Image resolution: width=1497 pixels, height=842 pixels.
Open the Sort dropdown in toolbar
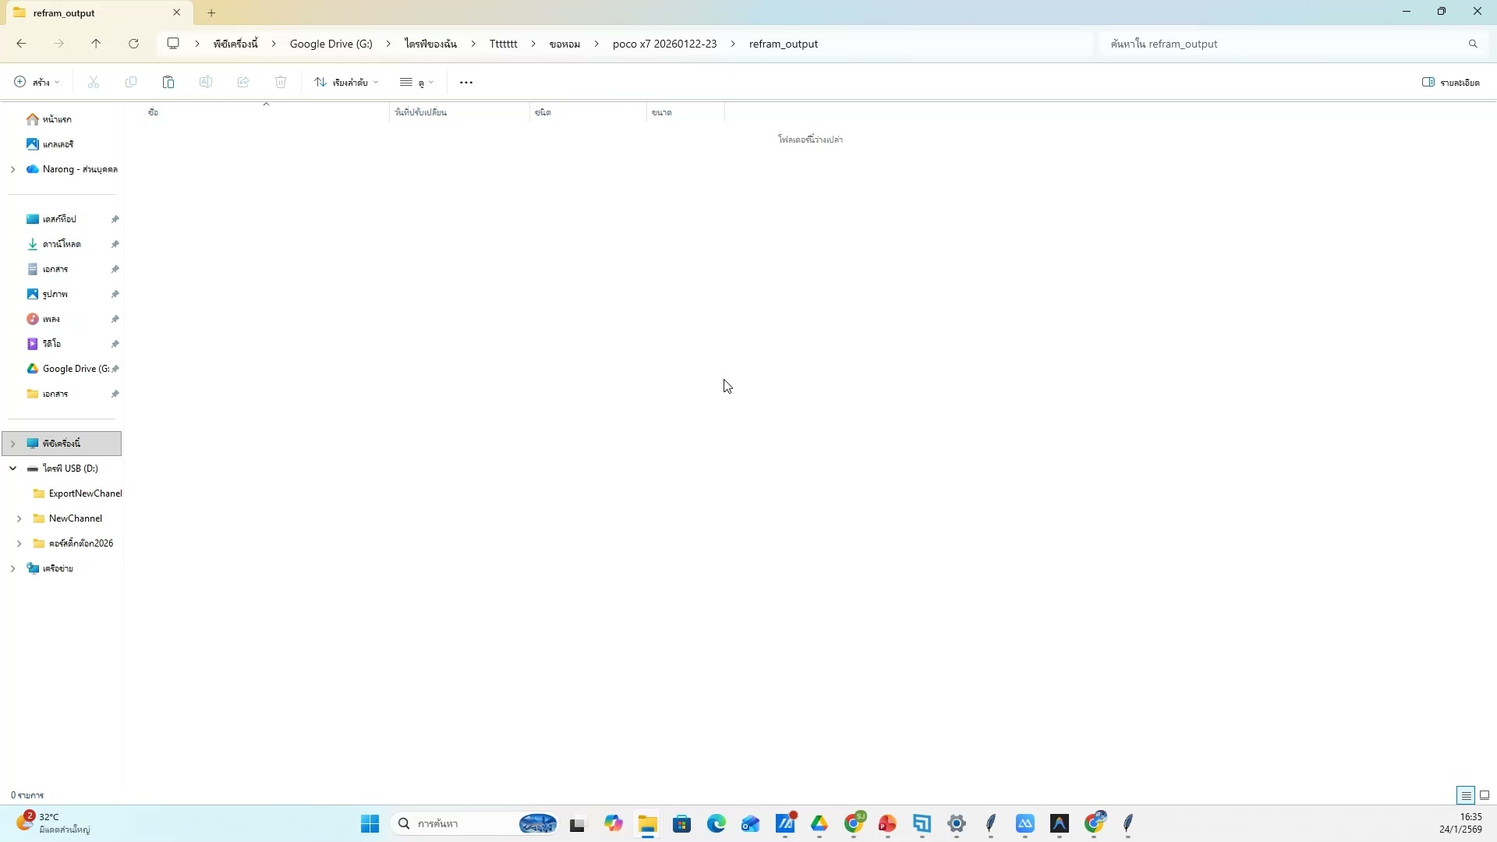point(346,82)
